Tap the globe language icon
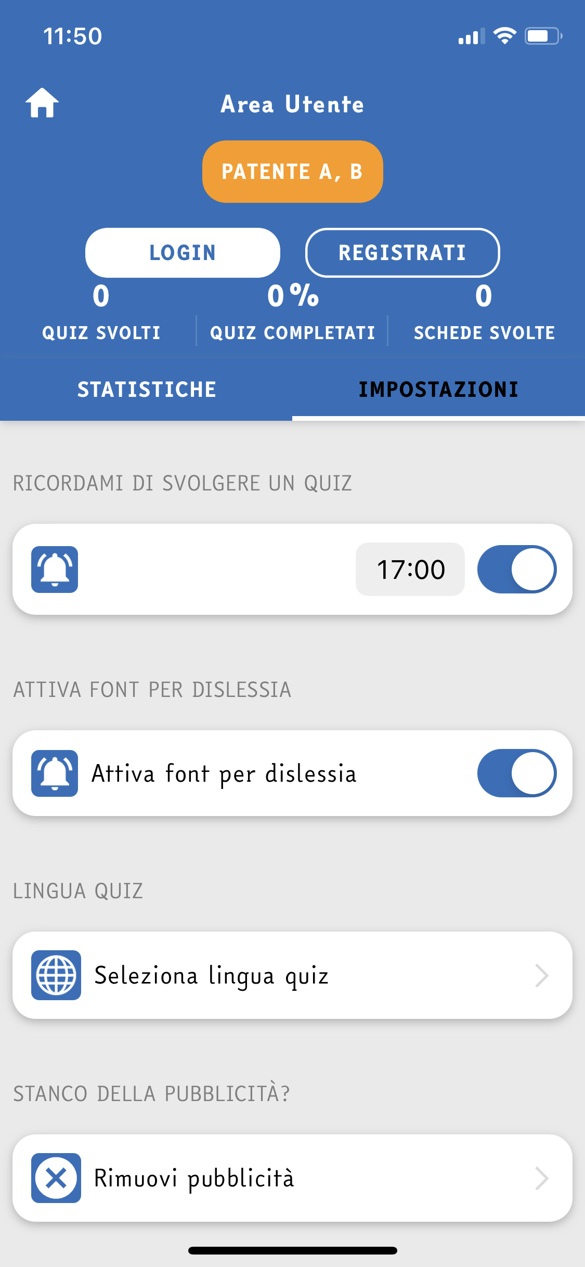 click(56, 975)
